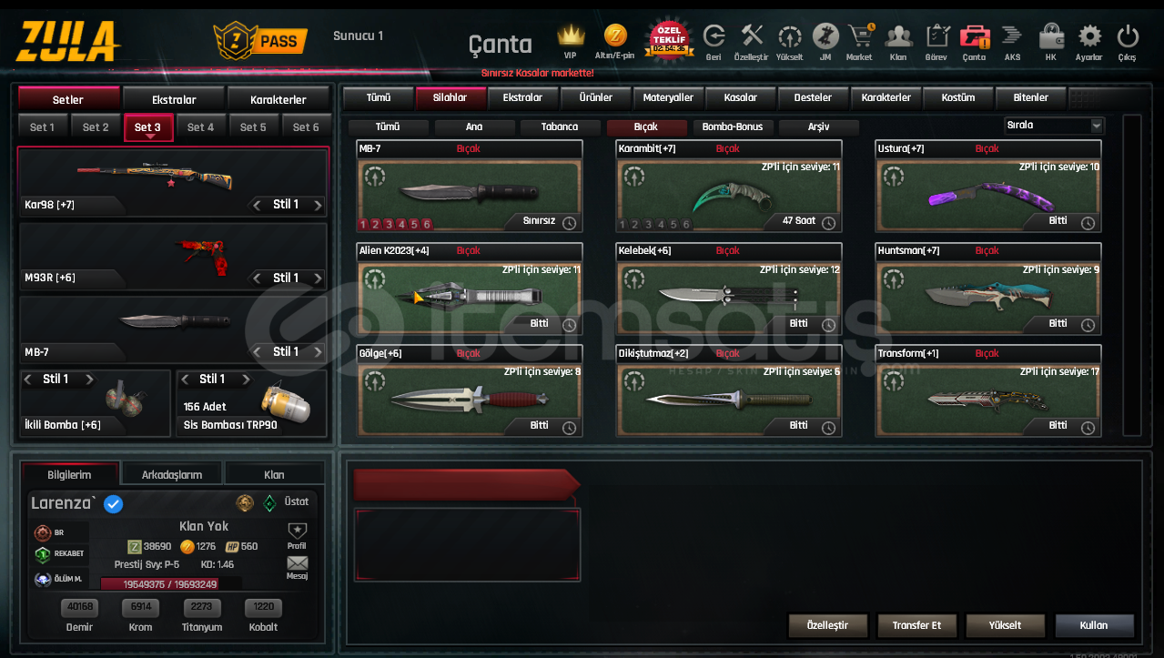Screen dimensions: 1164x658
Task: Open the HK wallet icon
Action: 1051,36
